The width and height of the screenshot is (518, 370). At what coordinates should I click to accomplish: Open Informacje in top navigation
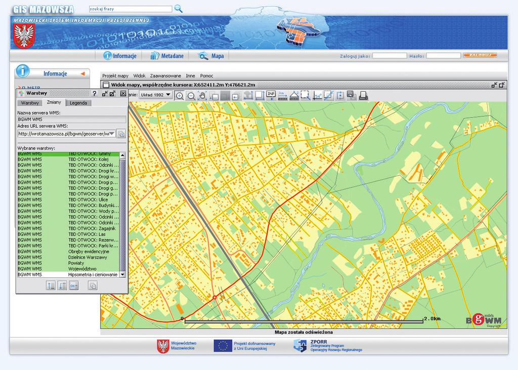coord(120,56)
